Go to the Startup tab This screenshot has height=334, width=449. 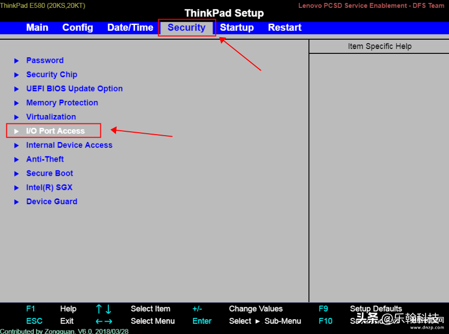point(237,27)
